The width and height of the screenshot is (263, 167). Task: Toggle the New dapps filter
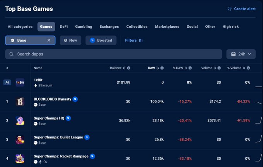70,40
